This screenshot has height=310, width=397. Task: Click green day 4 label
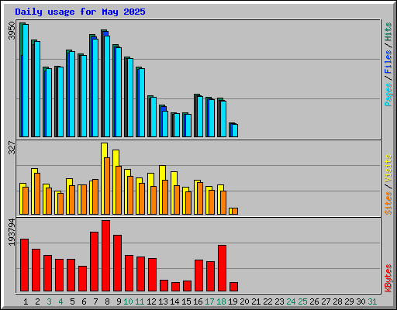coord(60,301)
